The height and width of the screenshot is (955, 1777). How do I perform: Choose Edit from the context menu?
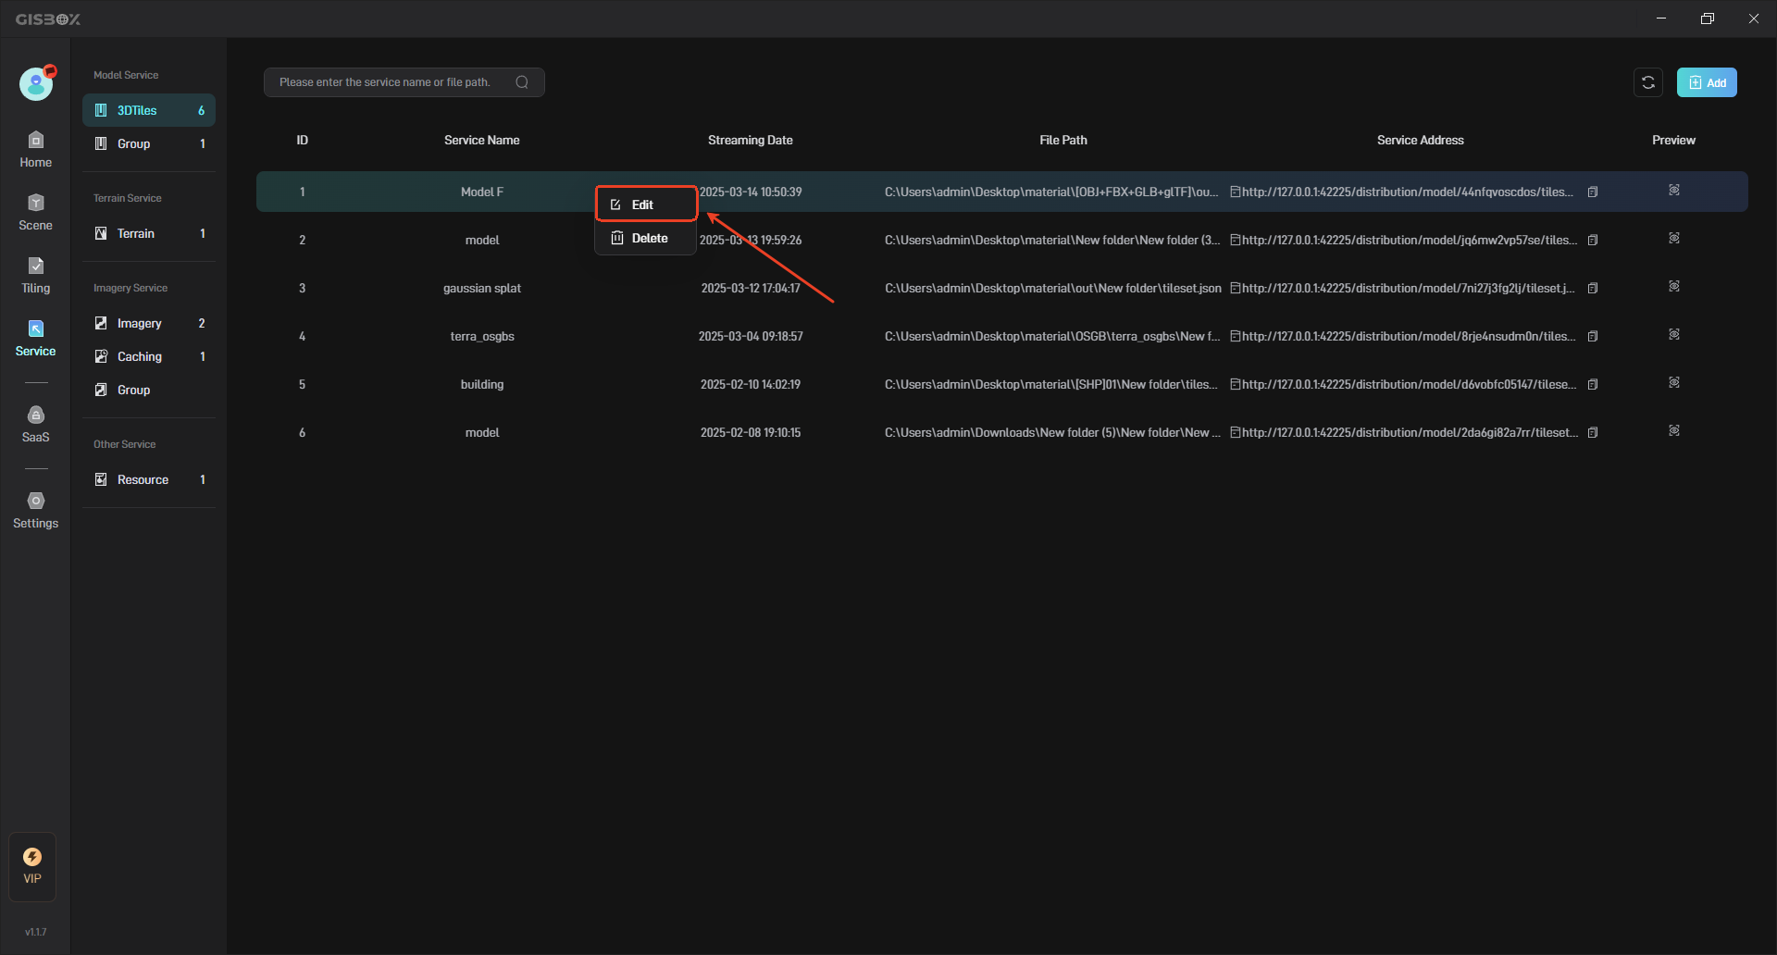click(645, 205)
